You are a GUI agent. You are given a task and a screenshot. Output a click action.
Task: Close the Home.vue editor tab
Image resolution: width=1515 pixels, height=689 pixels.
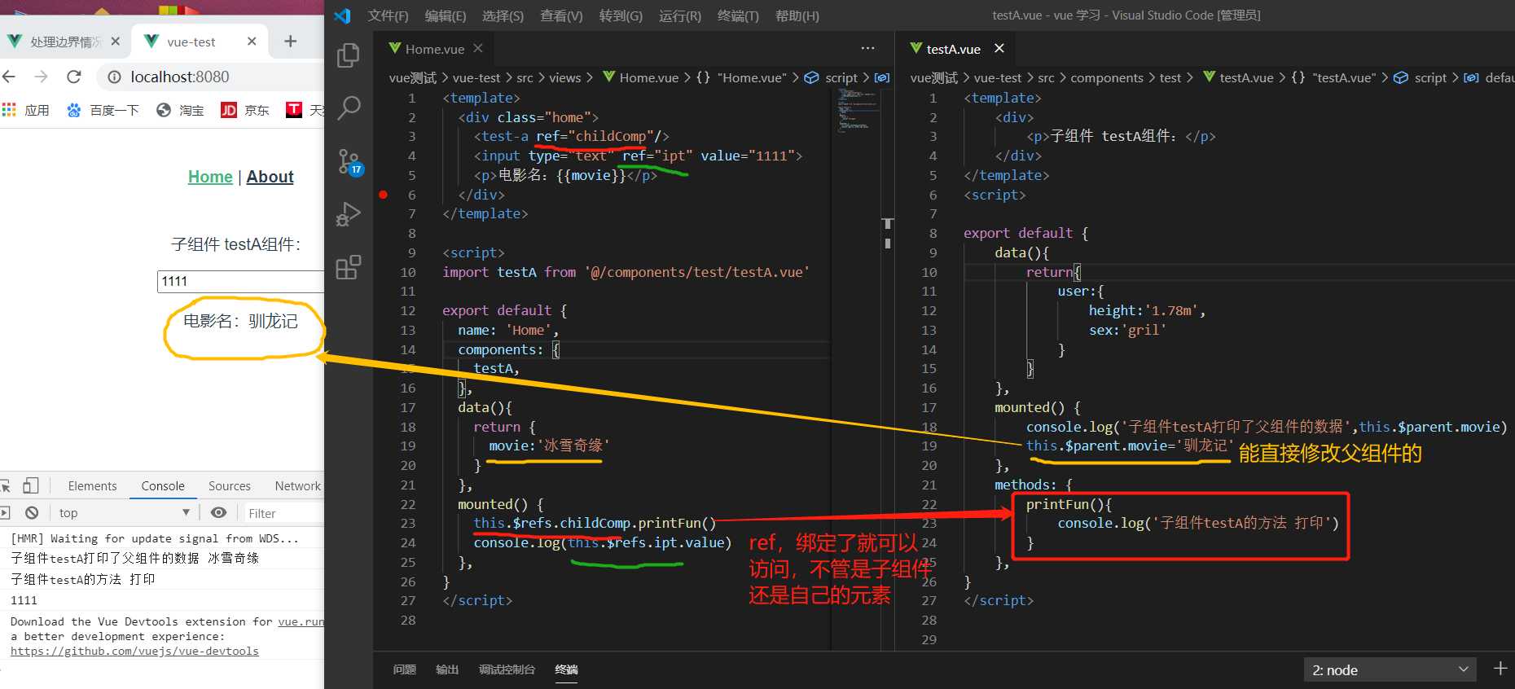[478, 49]
